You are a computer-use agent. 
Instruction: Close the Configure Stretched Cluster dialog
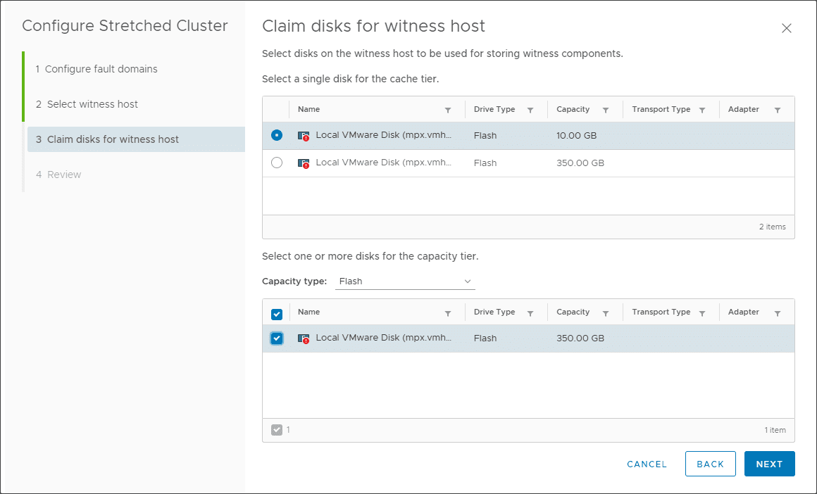787,28
